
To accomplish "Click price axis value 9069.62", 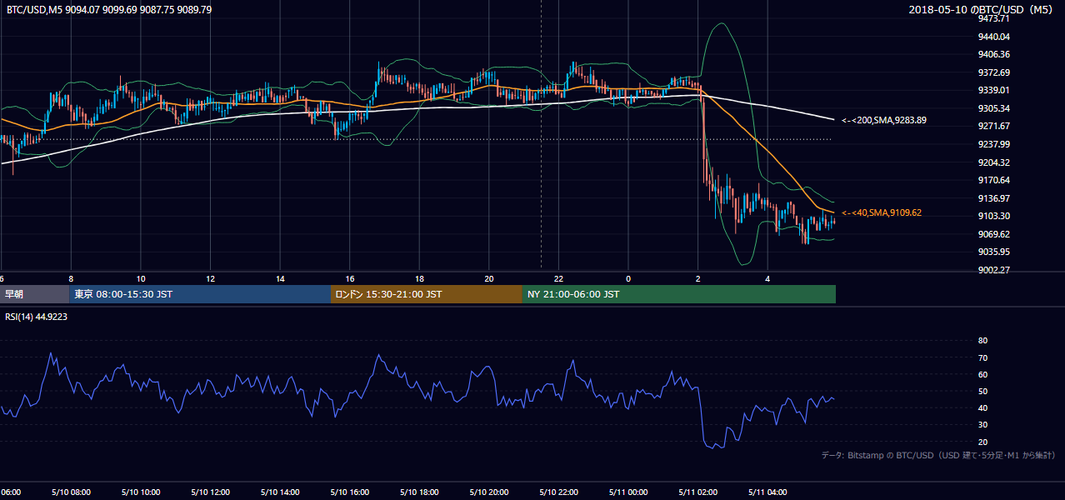I will pyautogui.click(x=993, y=234).
